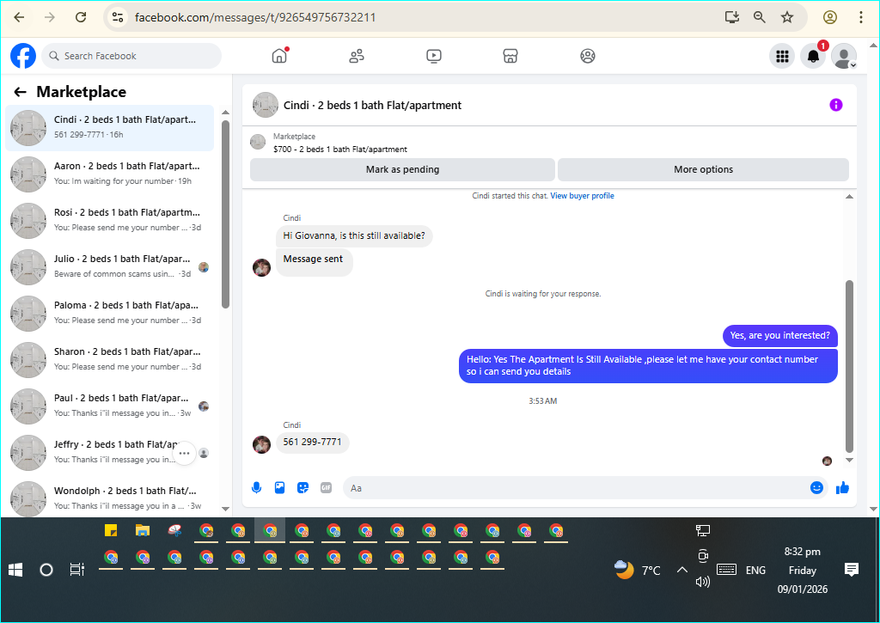
Task: Click the install app icon in address bar
Action: point(732,17)
